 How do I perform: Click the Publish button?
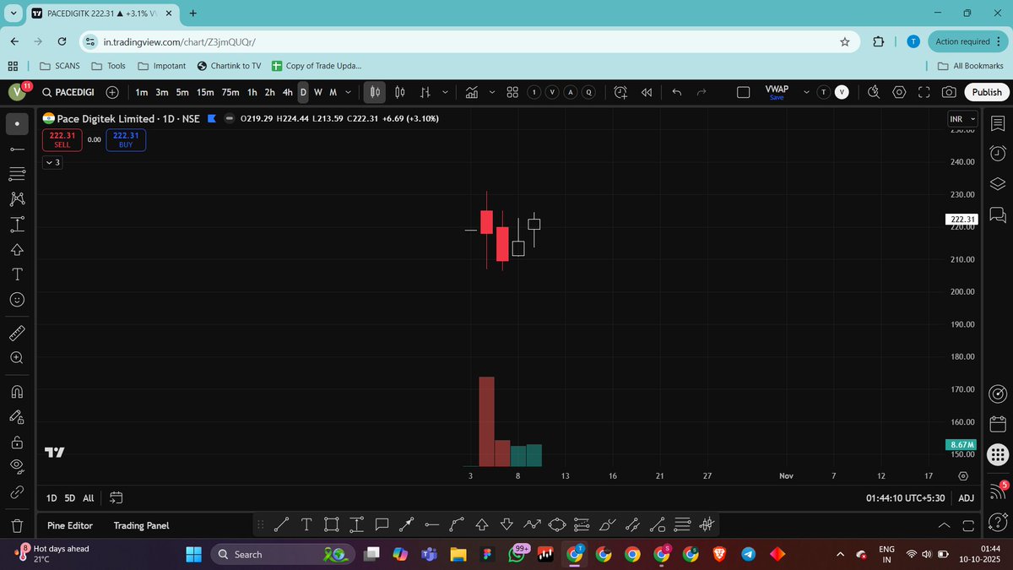[x=986, y=93]
